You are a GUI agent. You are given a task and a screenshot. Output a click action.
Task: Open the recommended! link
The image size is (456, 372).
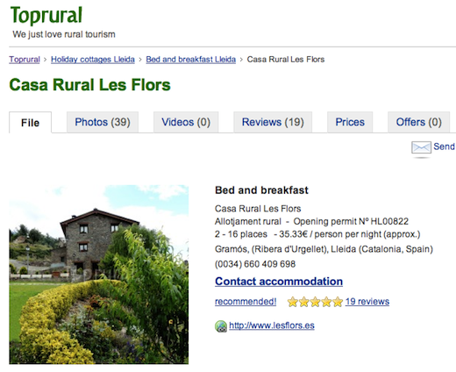click(246, 302)
